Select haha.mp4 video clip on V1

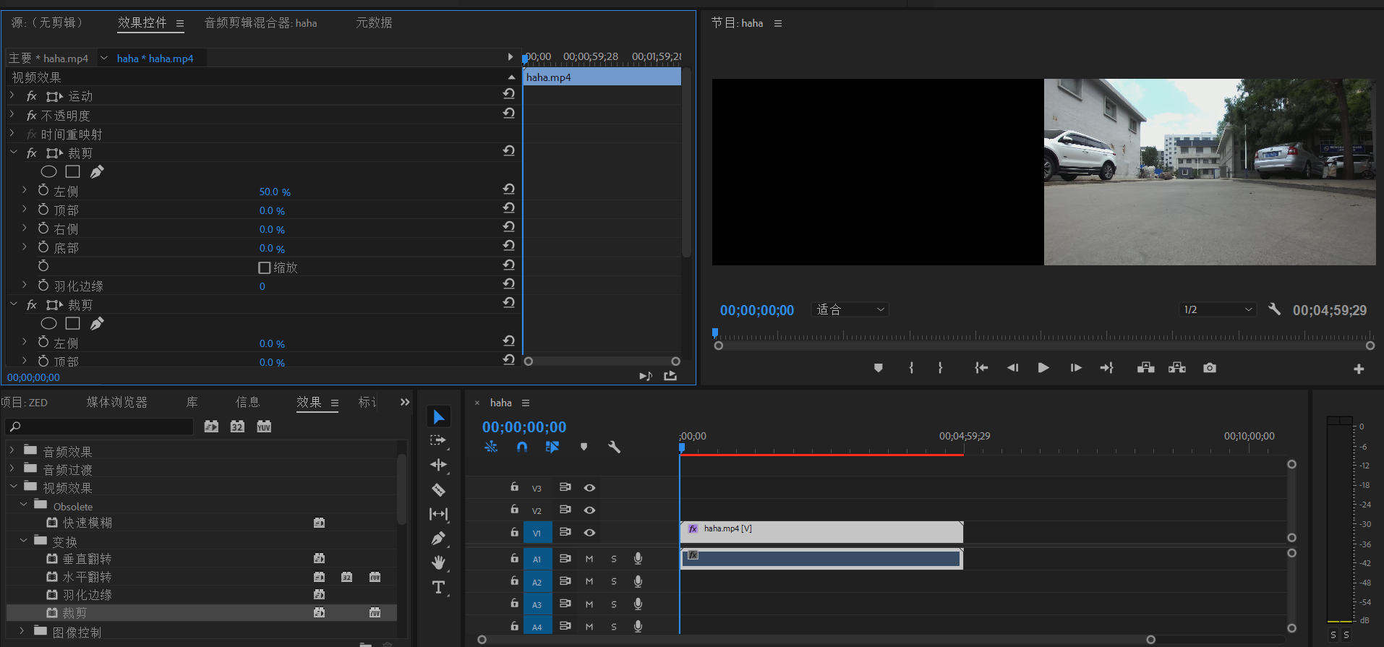point(821,532)
